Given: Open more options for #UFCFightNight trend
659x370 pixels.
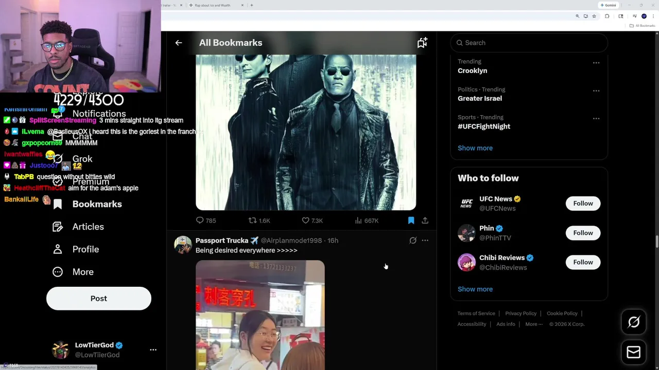Looking at the screenshot, I should click(596, 118).
